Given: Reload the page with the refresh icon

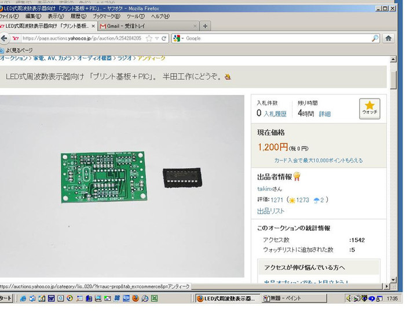Looking at the screenshot, I should tap(164, 38).
